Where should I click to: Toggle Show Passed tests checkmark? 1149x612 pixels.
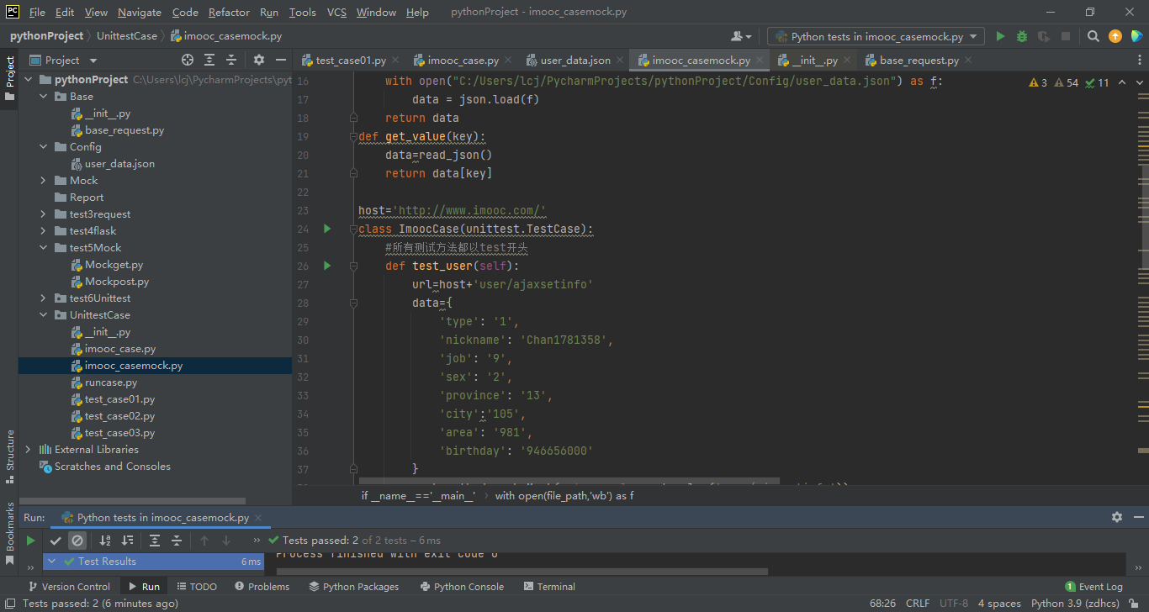click(x=56, y=541)
